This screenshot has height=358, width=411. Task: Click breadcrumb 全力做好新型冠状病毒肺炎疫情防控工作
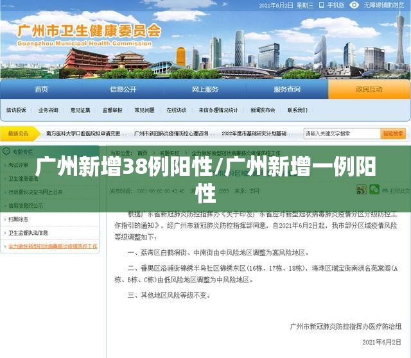[236, 153]
